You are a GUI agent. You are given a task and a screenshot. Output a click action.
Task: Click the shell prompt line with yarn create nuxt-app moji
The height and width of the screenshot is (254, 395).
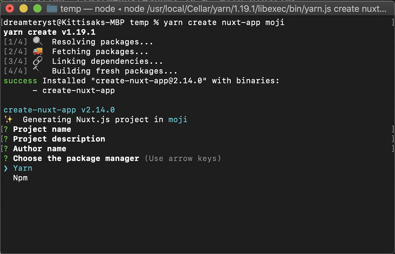(143, 22)
